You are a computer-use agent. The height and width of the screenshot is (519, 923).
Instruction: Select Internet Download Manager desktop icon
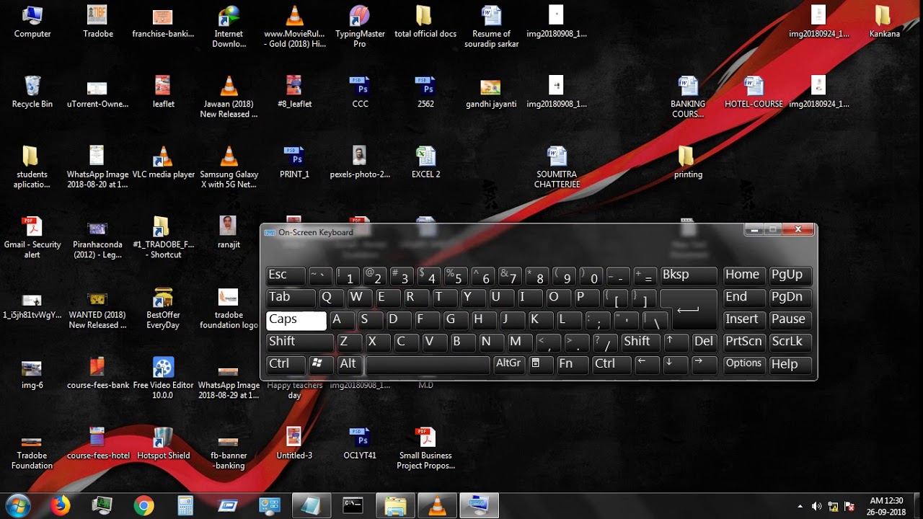229,26
